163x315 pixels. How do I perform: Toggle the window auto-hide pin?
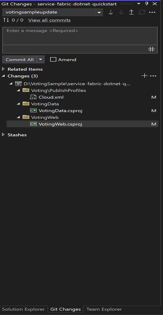(147, 4)
